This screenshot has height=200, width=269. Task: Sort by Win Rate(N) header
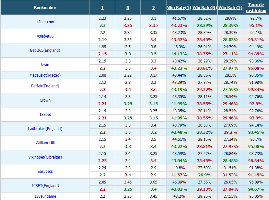tap(205, 8)
